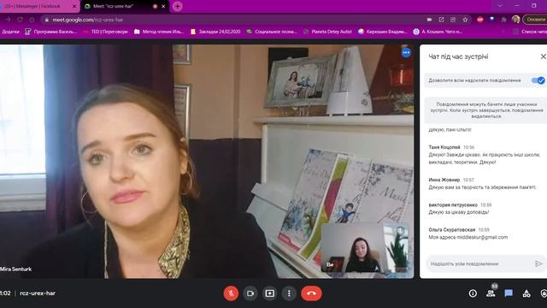Click the middleskur@gmail.com address text
Viewport: 547px width, 308px height.
(481, 237)
